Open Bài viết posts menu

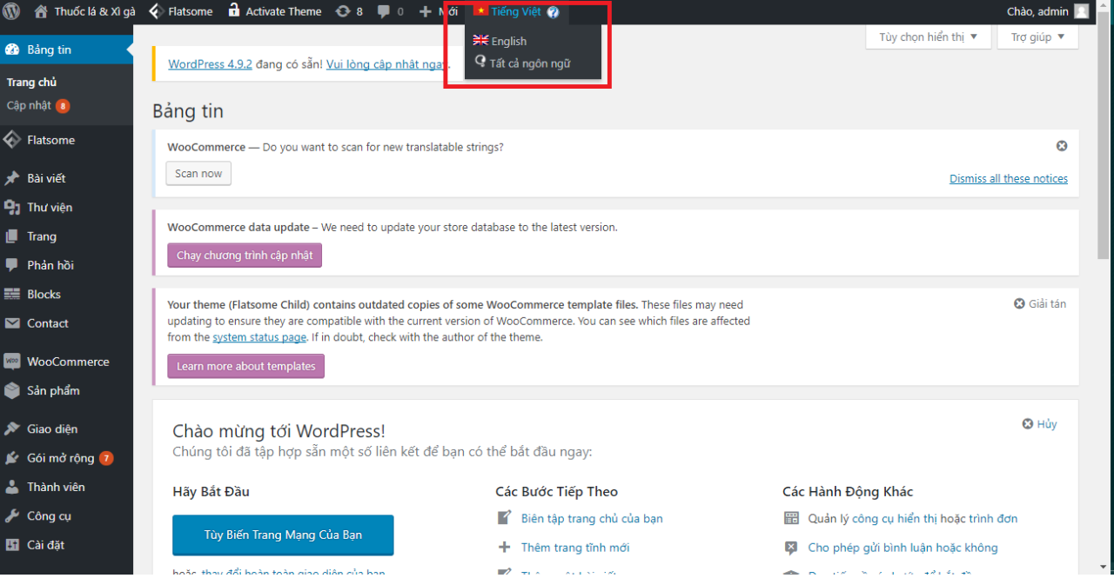point(46,178)
